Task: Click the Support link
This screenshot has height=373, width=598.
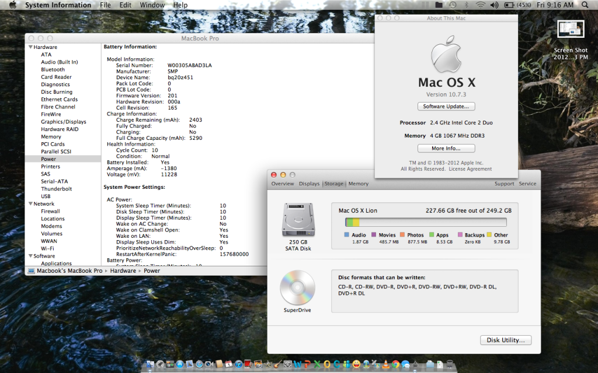Action: coord(504,184)
